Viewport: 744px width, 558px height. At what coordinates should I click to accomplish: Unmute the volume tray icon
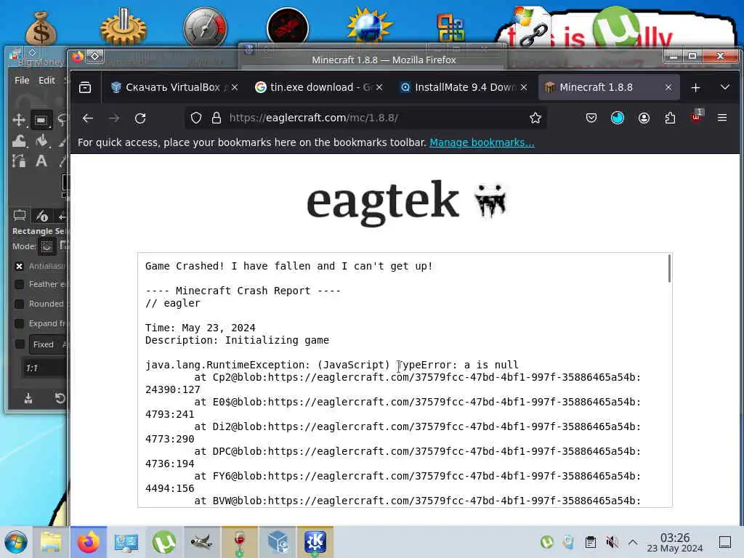612,542
